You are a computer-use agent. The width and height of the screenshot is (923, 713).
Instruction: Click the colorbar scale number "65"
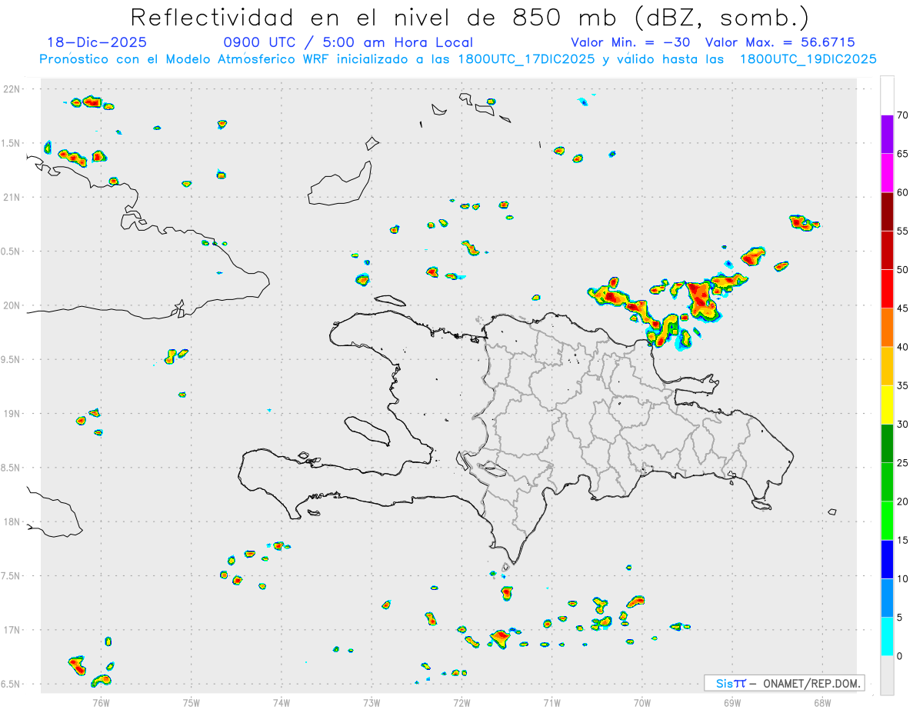pyautogui.click(x=903, y=155)
